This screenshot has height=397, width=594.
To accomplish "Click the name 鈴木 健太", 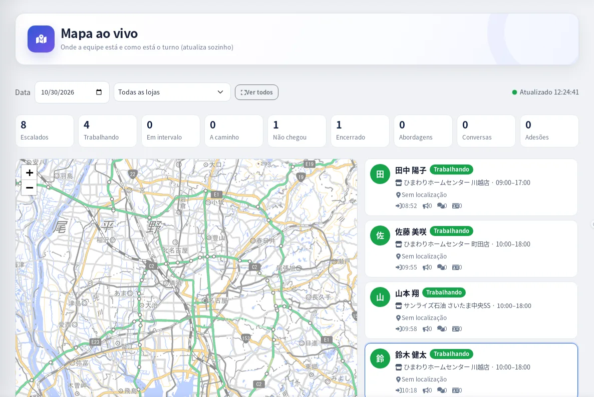I will click(411, 354).
